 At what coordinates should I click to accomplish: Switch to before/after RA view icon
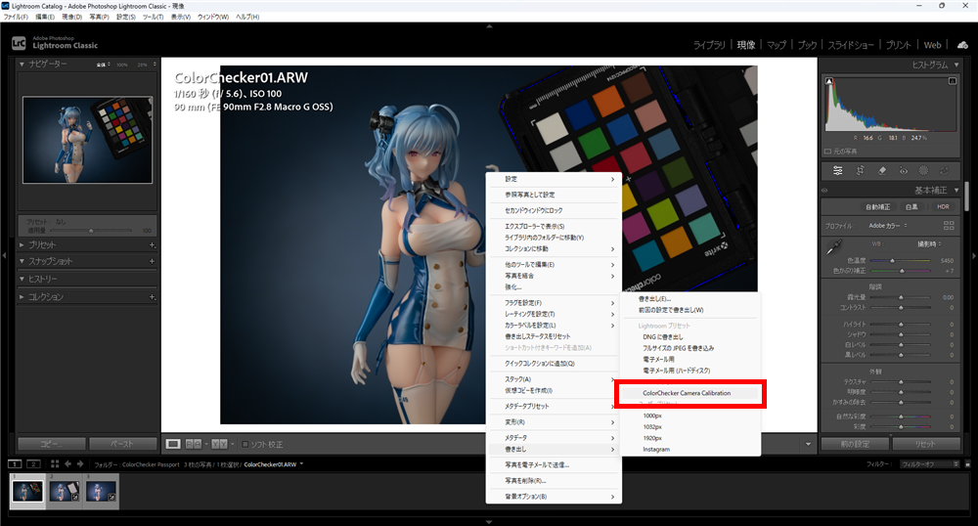194,444
